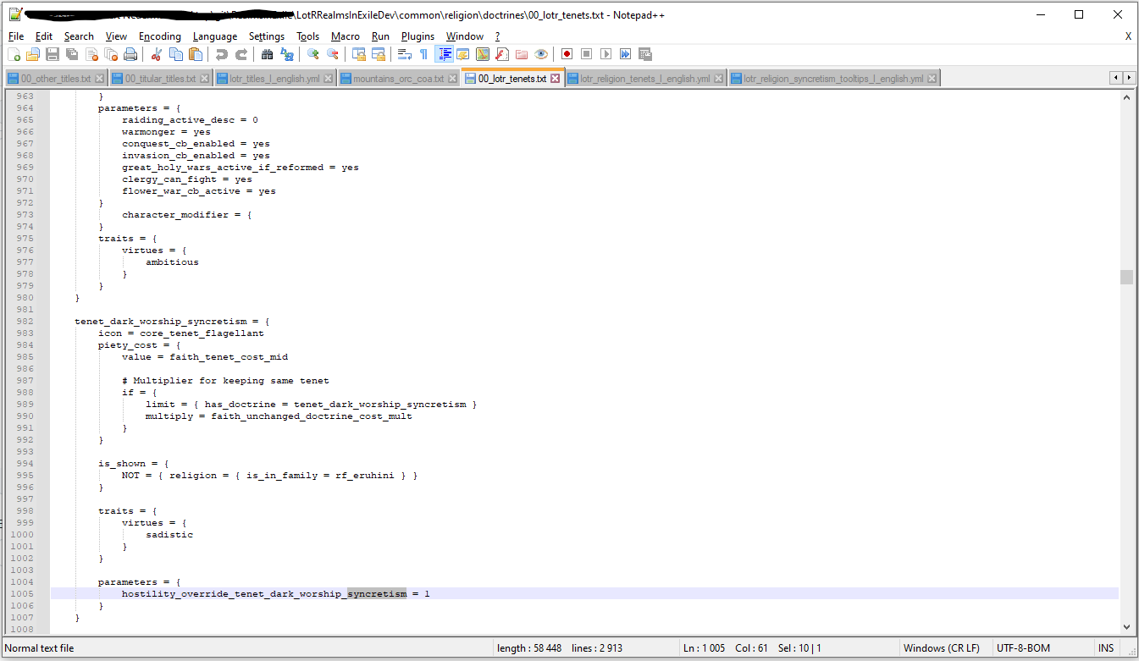This screenshot has width=1139, height=661.
Task: Toggle synchronize vertical scrolling icon
Action: click(x=359, y=54)
